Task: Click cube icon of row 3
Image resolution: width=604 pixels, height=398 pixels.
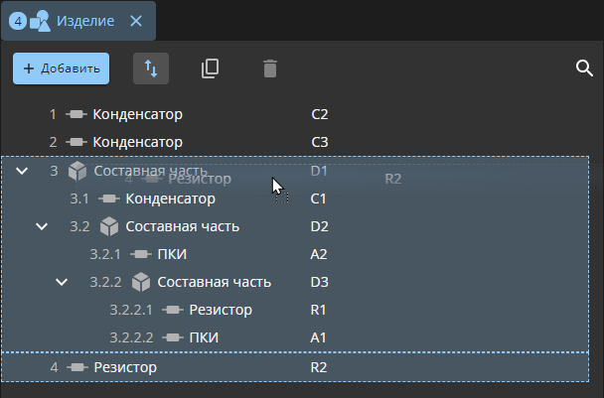Action: 77,171
